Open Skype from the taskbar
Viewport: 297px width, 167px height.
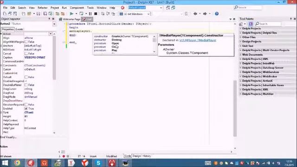click(98, 163)
